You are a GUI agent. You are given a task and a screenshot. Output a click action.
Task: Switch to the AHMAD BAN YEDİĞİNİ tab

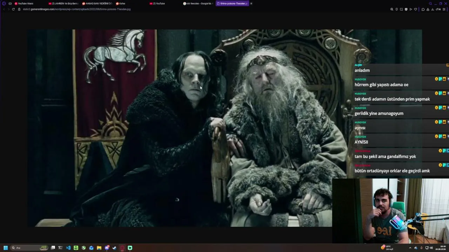click(x=98, y=3)
